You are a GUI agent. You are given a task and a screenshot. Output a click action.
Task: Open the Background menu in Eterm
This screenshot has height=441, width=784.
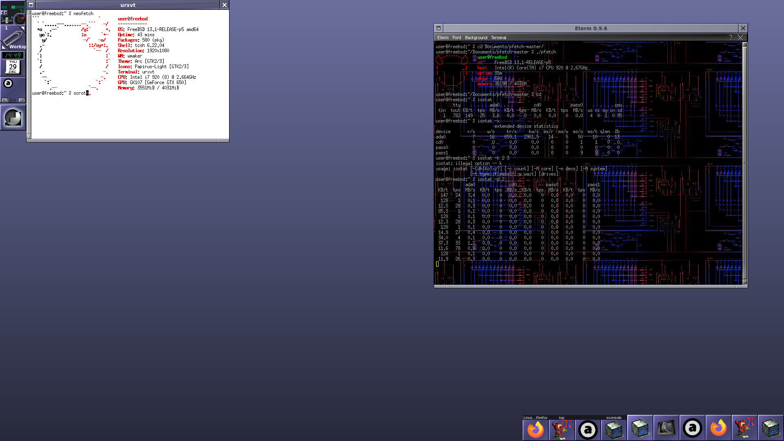(476, 38)
